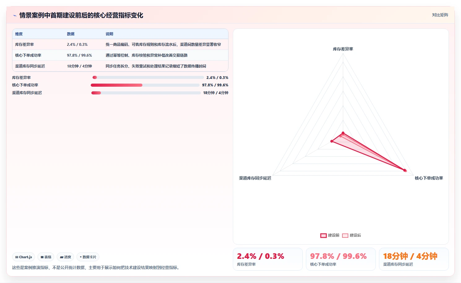Click the 数据 column header
The width and height of the screenshot is (461, 283).
coord(71,34)
